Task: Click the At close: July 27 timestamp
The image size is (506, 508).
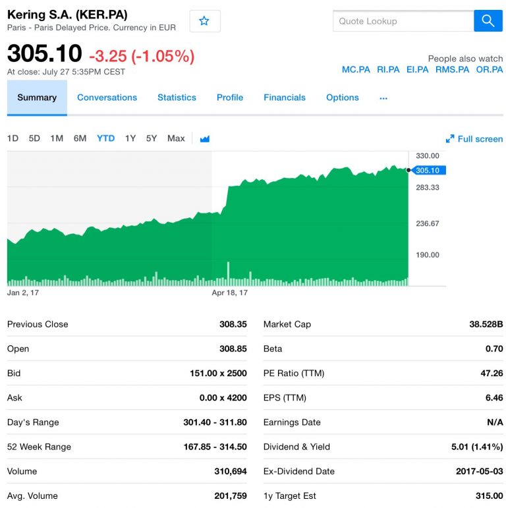Action: point(66,72)
